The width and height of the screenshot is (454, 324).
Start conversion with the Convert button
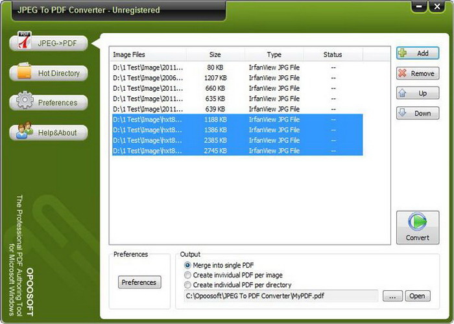[x=418, y=227]
